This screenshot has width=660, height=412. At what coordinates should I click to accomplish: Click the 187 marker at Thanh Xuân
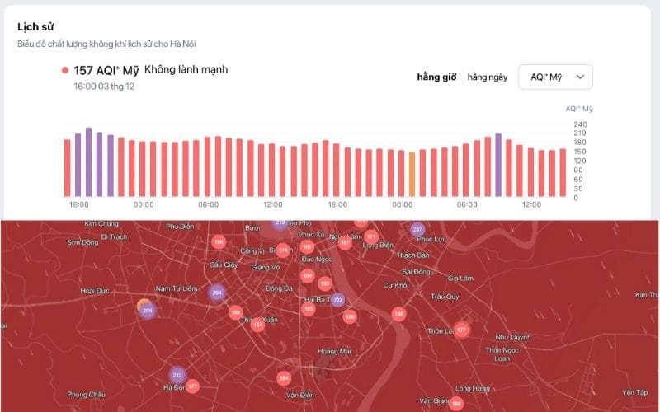click(x=257, y=325)
